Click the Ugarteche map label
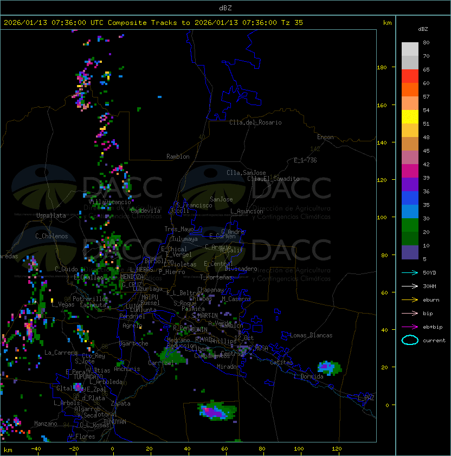 tap(134, 343)
